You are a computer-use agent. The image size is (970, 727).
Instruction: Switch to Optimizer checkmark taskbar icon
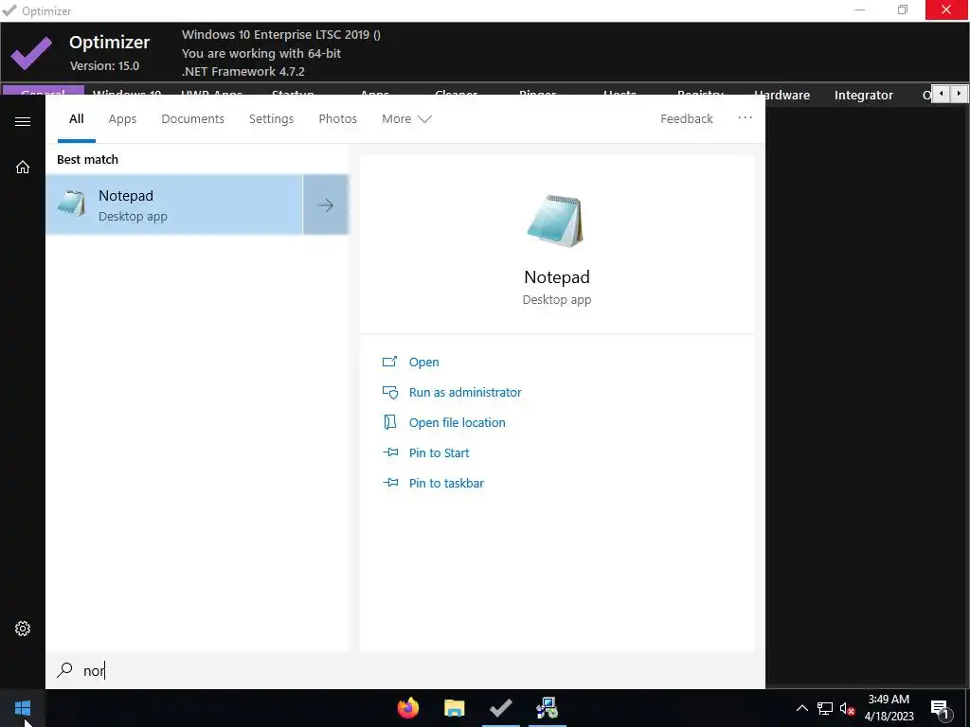500,708
